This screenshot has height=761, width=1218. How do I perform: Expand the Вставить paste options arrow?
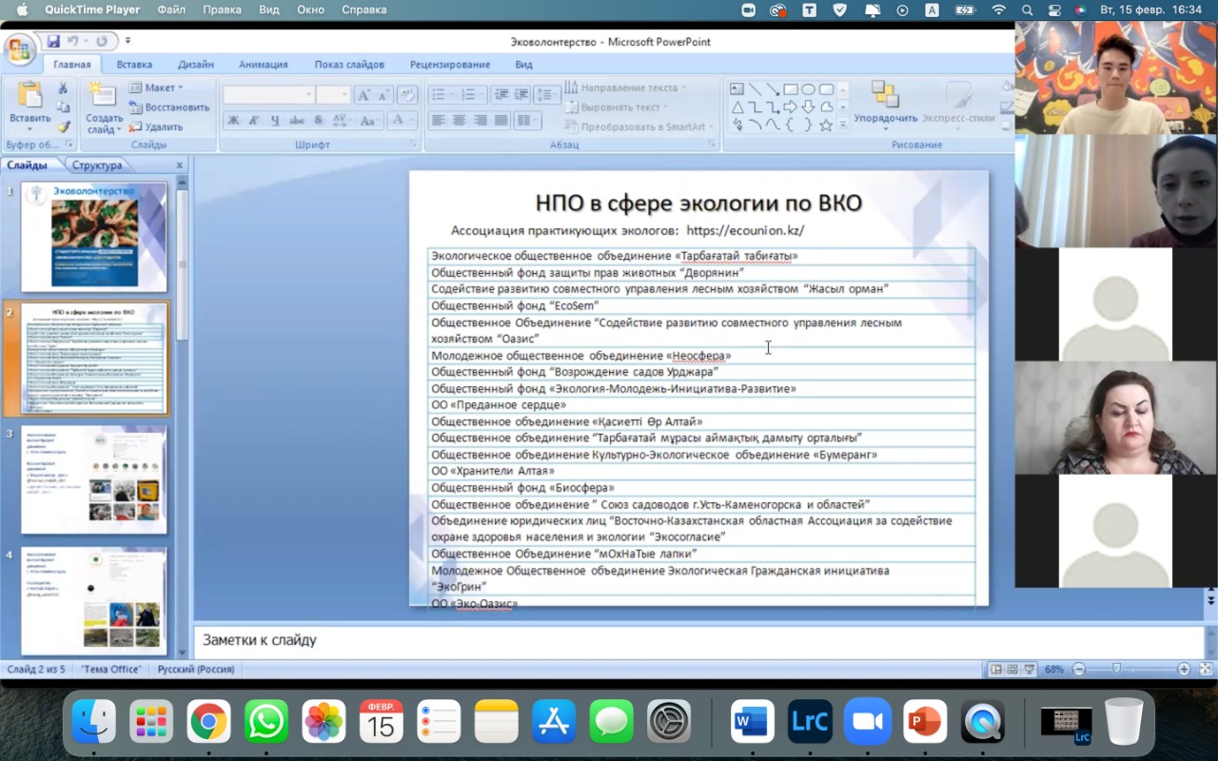pyautogui.click(x=29, y=128)
